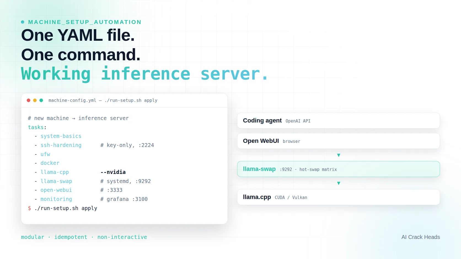This screenshot has height=259, width=461.
Task: Click the 'modular' footer word
Action: [33, 237]
